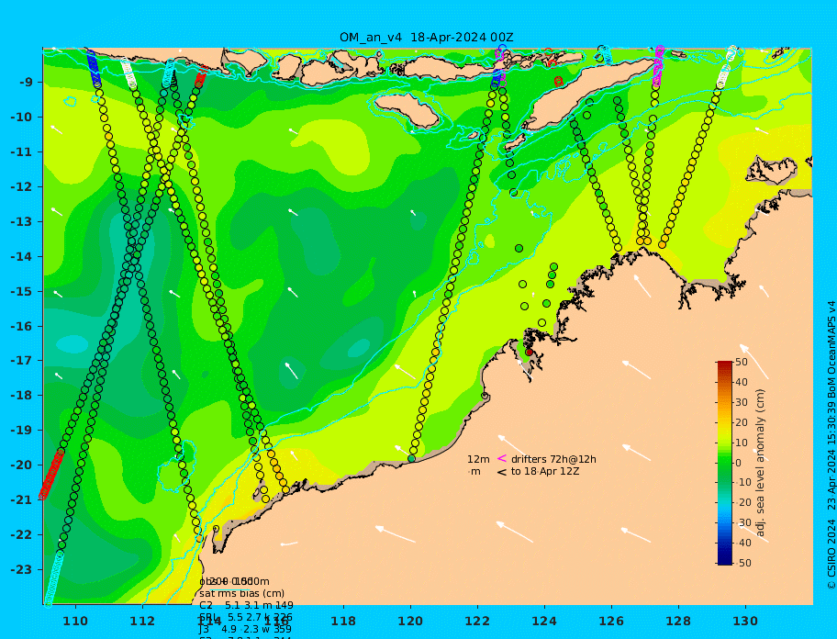Click the longitude axis label '120'
This screenshot has height=639, width=837.
(x=410, y=621)
